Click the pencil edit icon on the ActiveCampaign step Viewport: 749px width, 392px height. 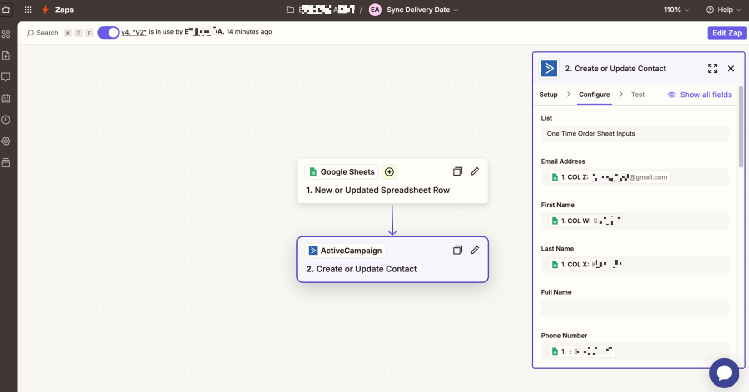(x=475, y=250)
